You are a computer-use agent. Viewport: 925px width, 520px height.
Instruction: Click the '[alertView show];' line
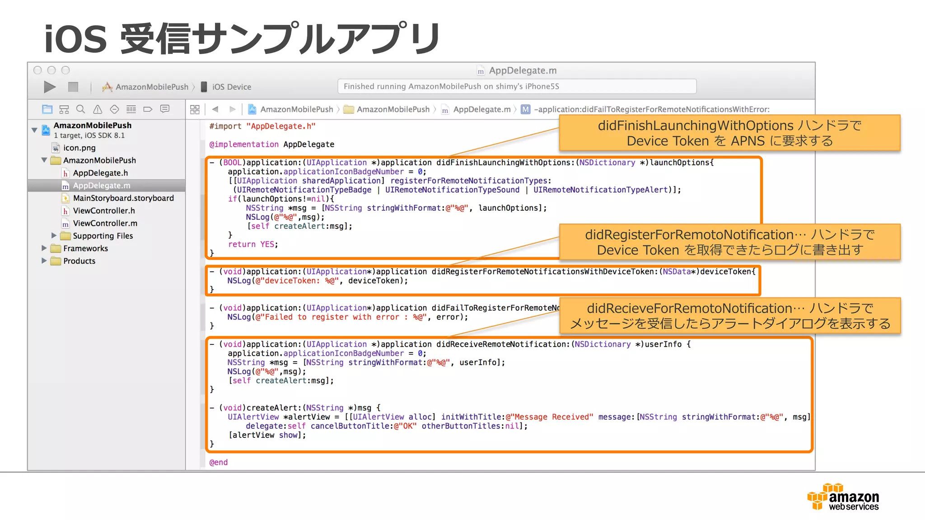[x=267, y=435]
